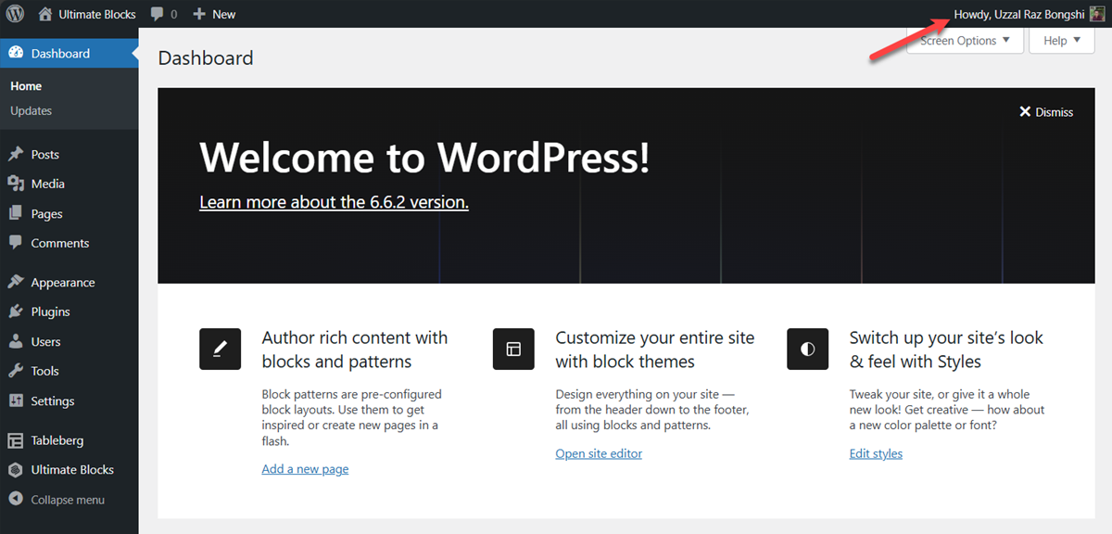Open the Posts section via pushpin icon
This screenshot has width=1112, height=534.
(19, 154)
